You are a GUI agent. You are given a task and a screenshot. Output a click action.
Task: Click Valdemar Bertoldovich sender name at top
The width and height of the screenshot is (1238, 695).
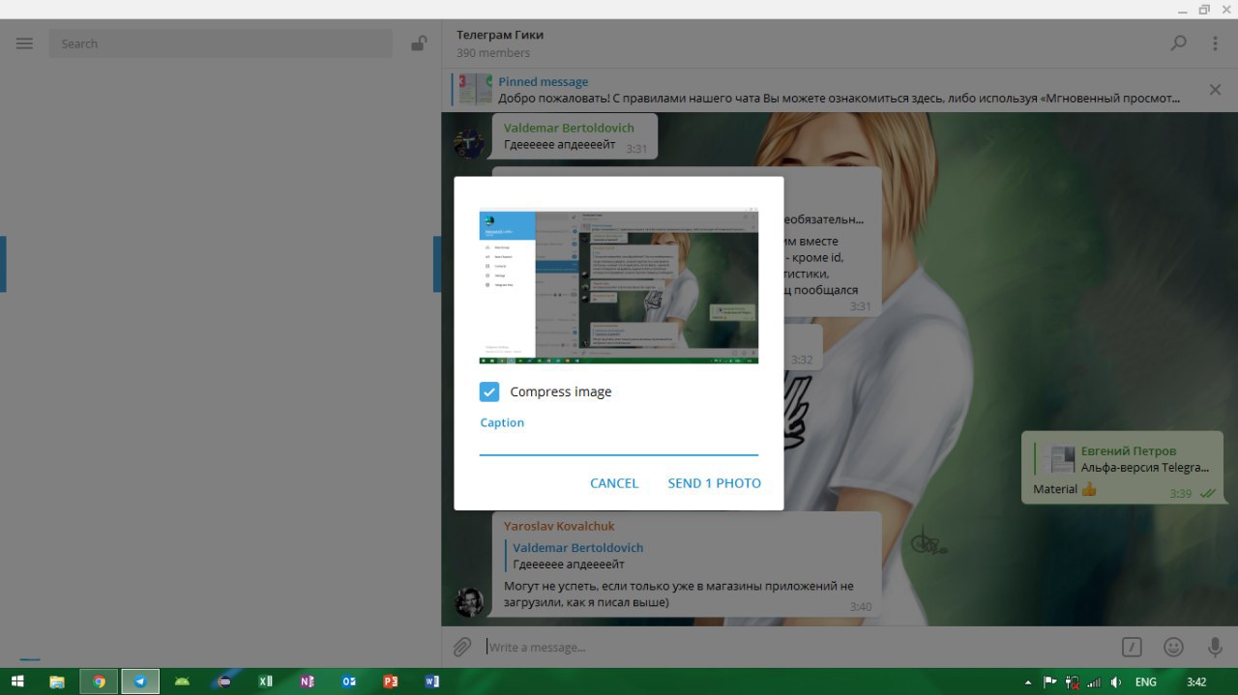click(x=569, y=128)
